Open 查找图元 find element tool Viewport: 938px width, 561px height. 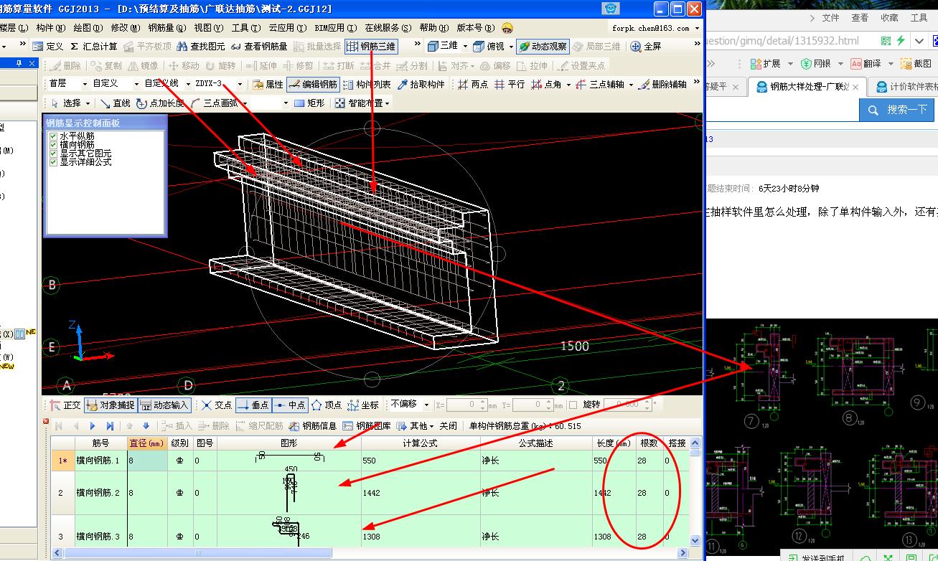pos(201,47)
